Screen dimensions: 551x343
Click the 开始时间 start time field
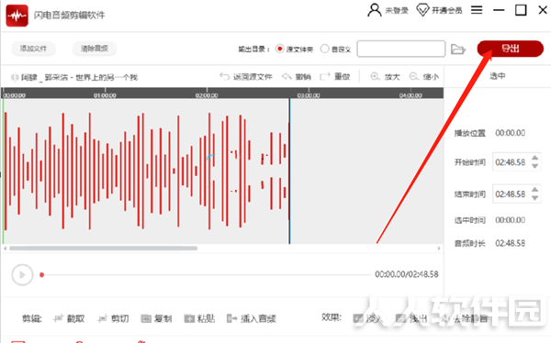tap(511, 162)
